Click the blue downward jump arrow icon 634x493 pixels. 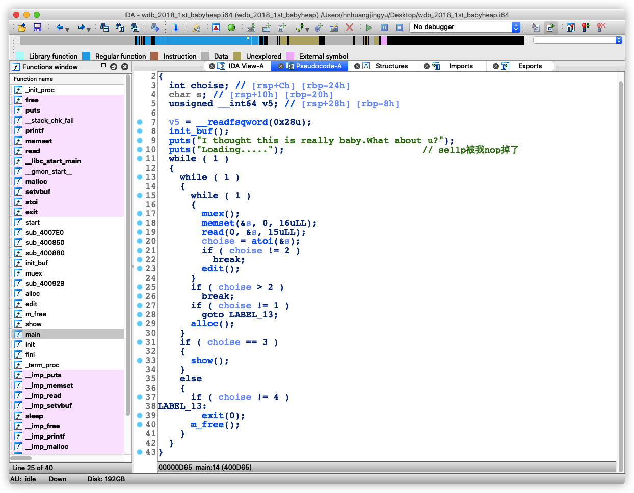(176, 28)
